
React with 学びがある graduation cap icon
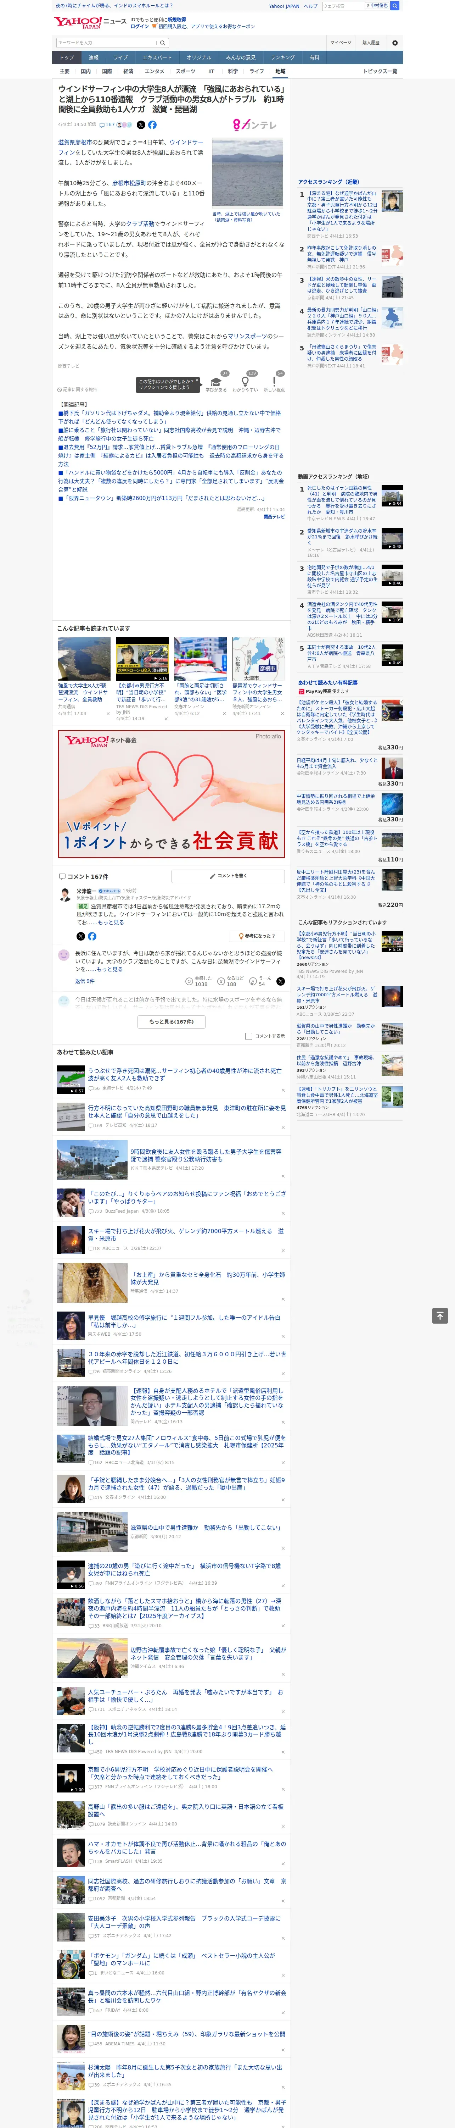217,382
